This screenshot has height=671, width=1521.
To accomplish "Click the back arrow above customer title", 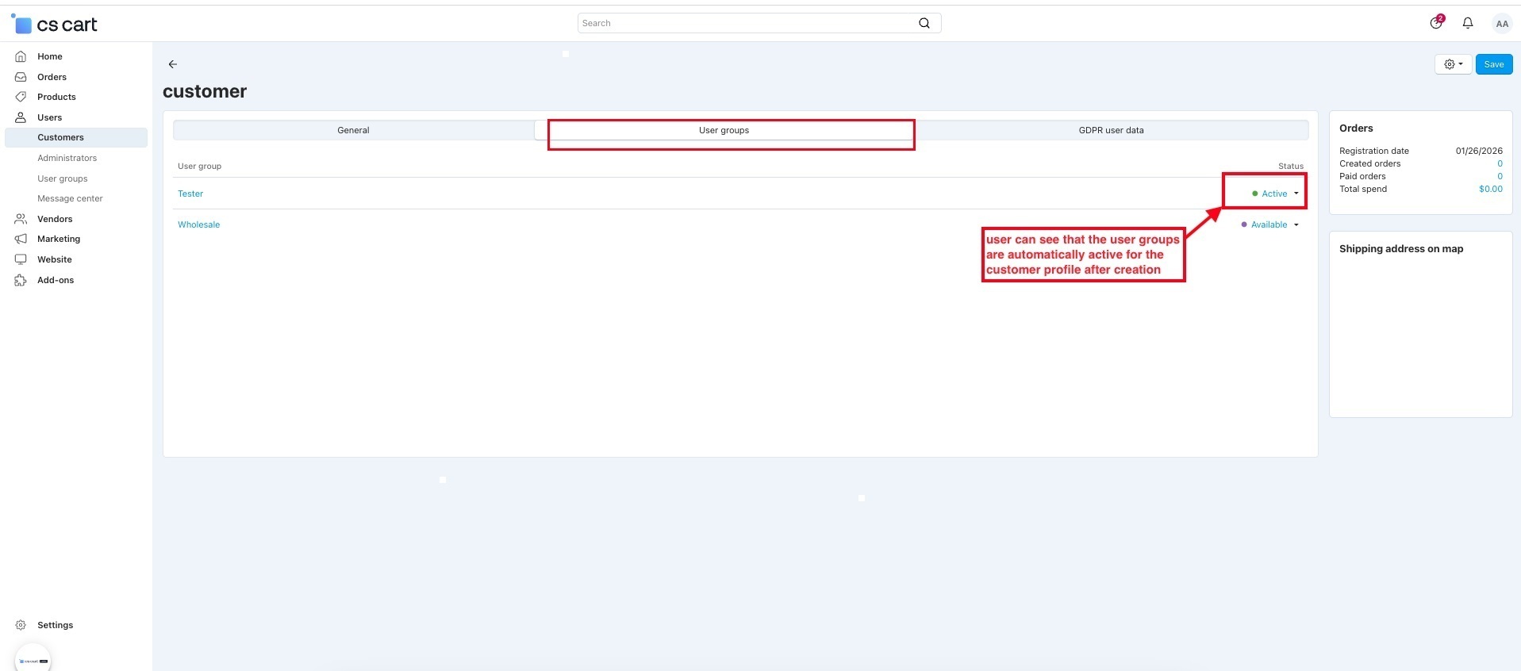I will tap(173, 64).
